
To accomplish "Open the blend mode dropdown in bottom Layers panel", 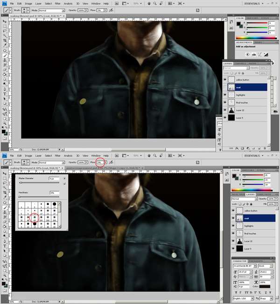I will click(x=245, y=199).
